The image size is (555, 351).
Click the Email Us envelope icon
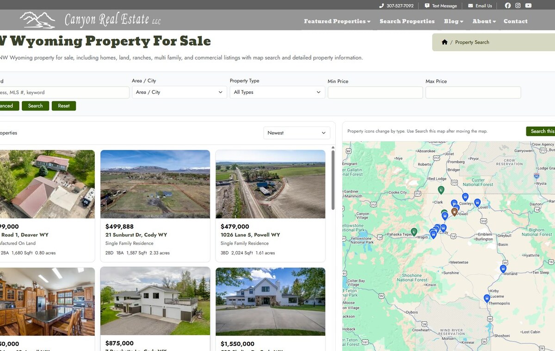tap(470, 6)
